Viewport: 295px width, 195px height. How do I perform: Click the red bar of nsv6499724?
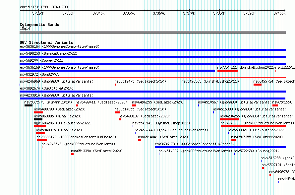(257, 85)
